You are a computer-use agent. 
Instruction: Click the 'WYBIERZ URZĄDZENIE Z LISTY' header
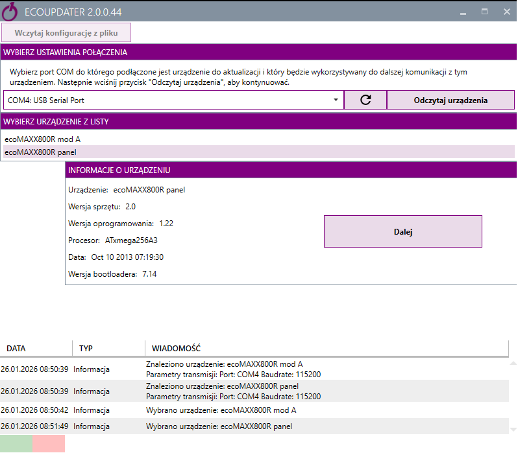(x=258, y=121)
